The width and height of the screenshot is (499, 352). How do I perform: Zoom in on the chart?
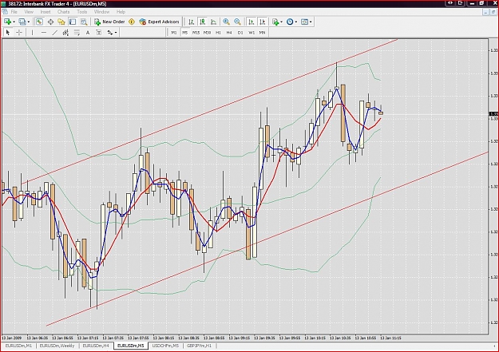coord(226,22)
